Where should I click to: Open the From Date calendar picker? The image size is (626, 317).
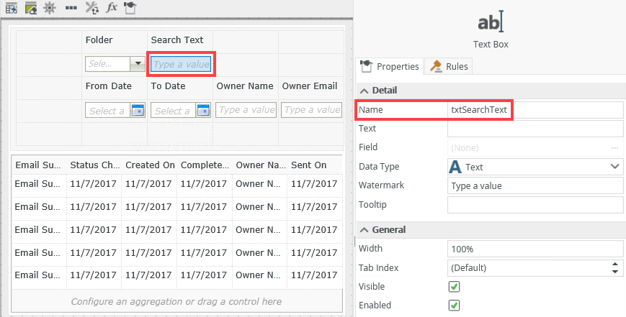coord(137,111)
